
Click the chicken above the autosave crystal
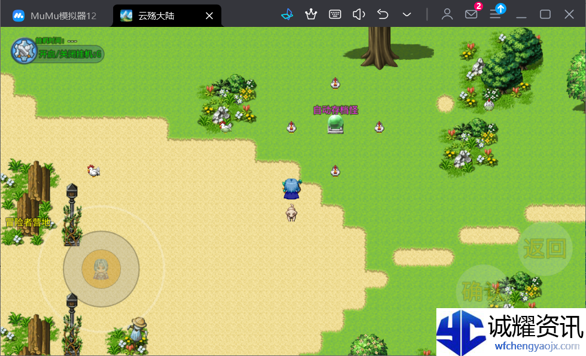tap(335, 83)
